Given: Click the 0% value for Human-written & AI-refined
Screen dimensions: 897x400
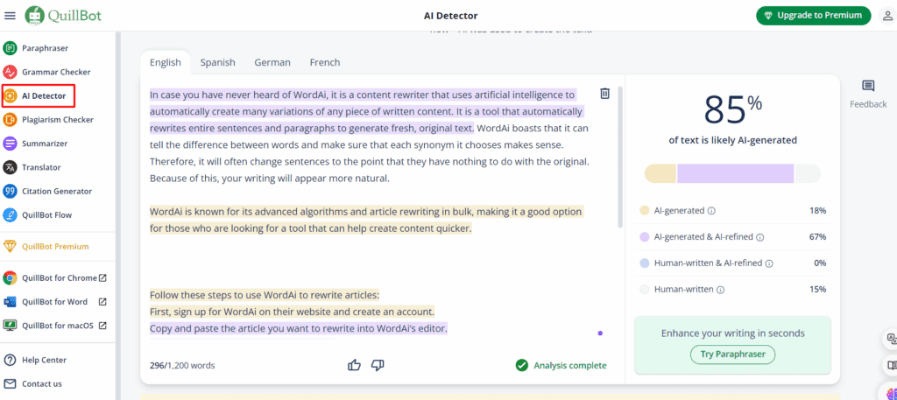Looking at the screenshot, I should [x=820, y=263].
